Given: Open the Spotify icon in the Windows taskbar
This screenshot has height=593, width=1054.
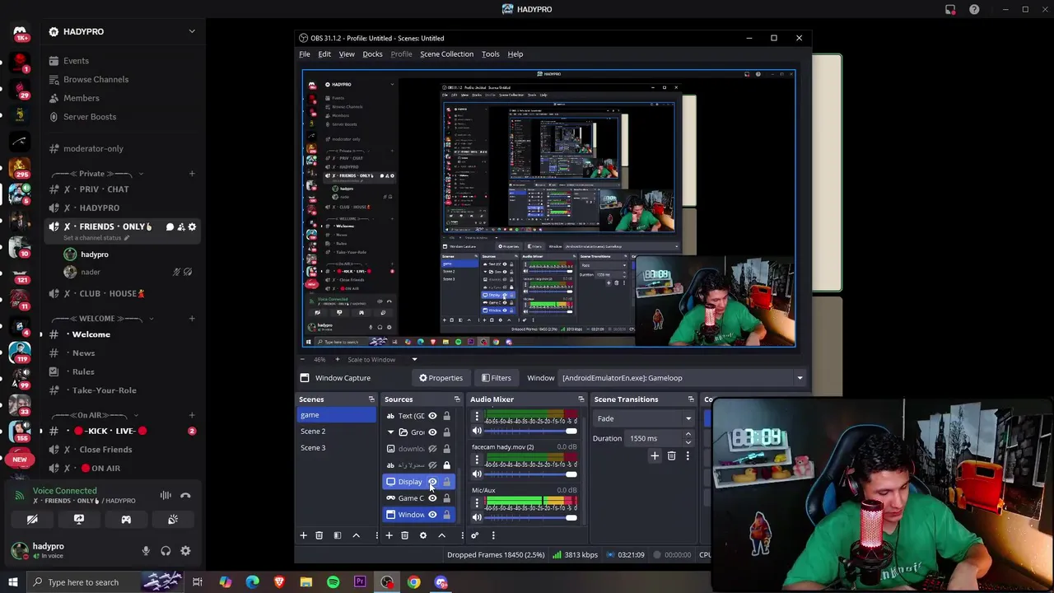Looking at the screenshot, I should click(x=333, y=582).
